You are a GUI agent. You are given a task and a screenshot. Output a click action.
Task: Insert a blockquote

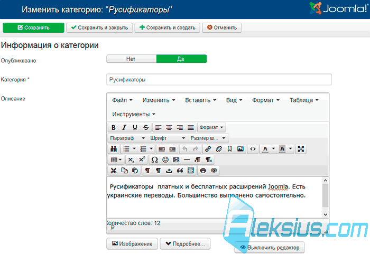[180, 171]
